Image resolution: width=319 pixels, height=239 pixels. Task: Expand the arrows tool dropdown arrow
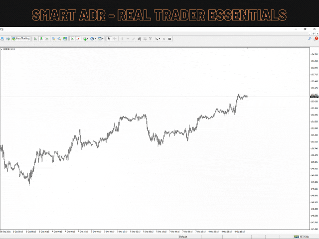pyautogui.click(x=159, y=39)
